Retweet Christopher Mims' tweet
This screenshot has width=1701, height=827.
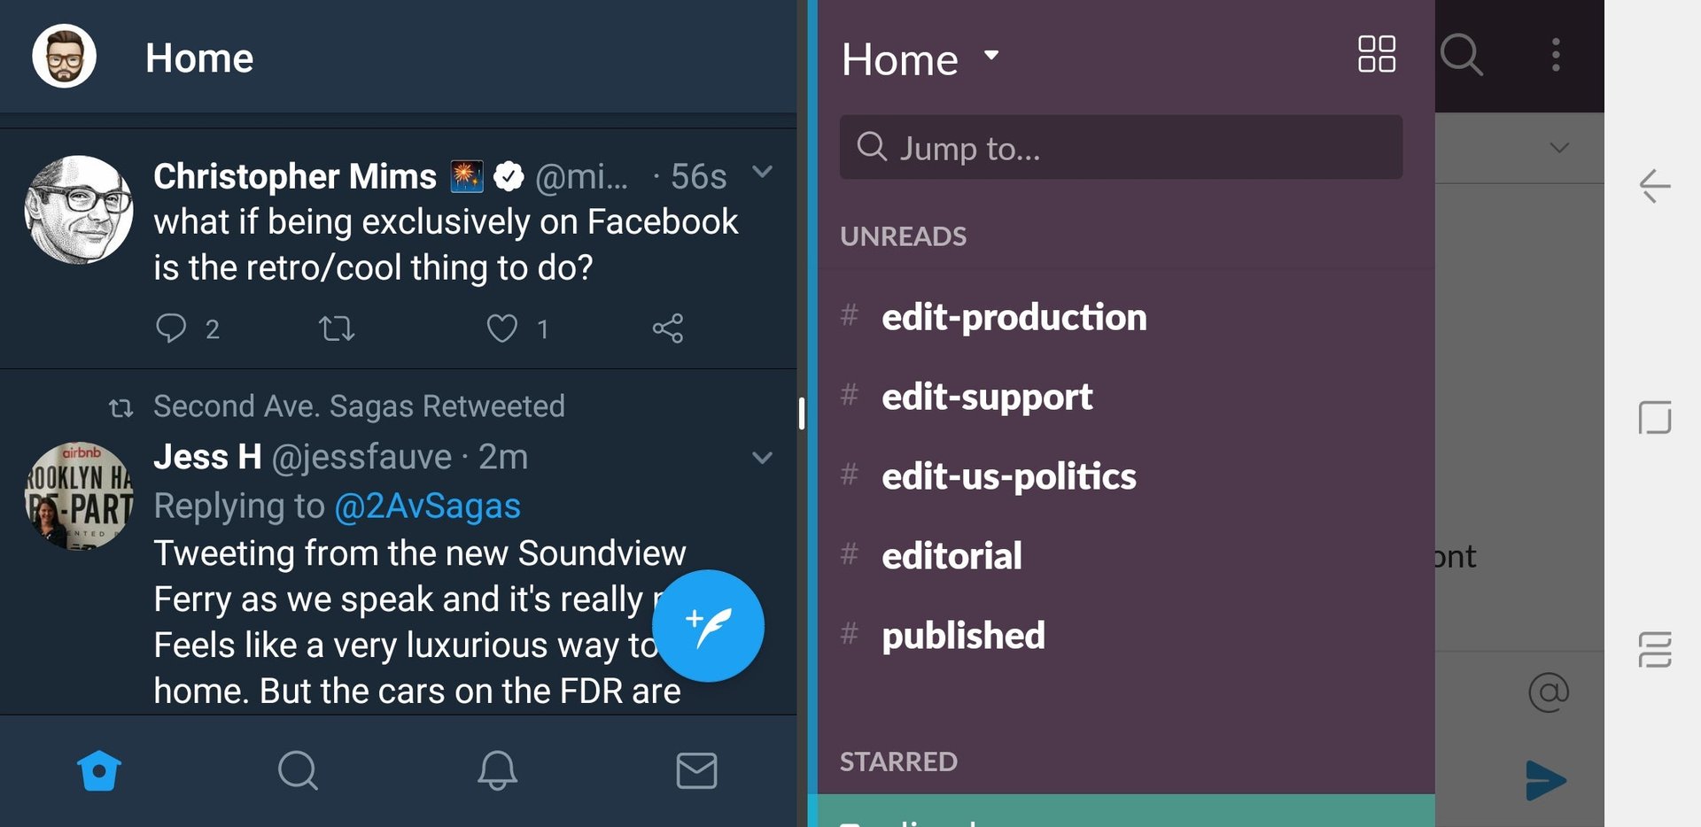coord(337,328)
